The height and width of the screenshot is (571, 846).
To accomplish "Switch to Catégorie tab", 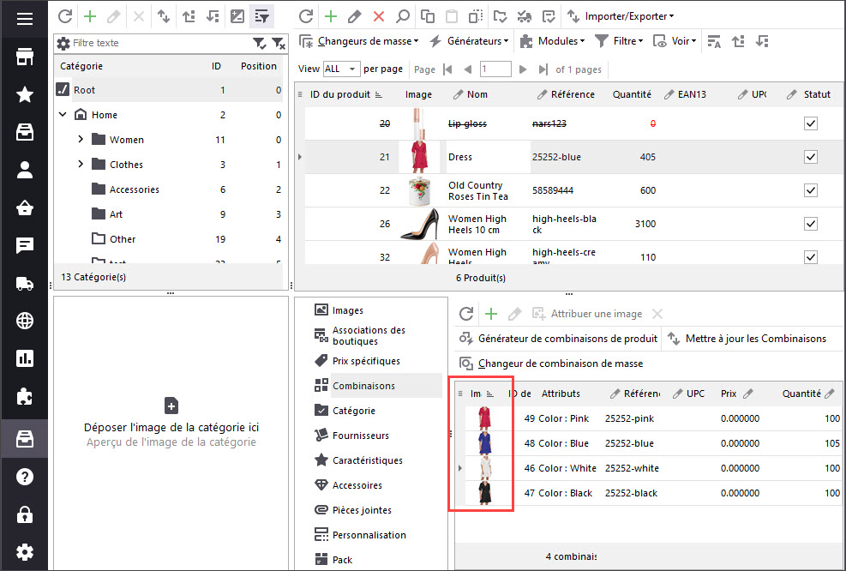I will [345, 410].
